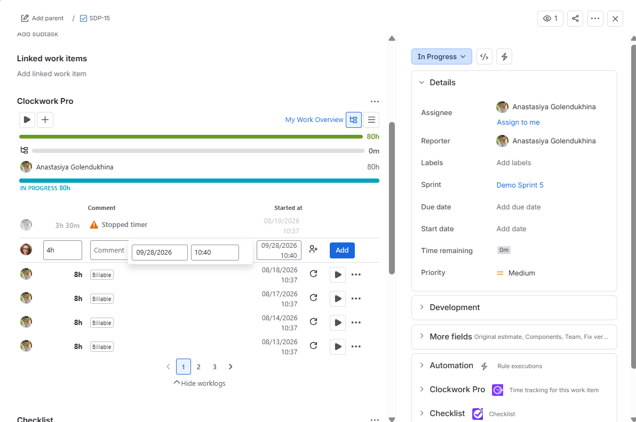636x422 pixels.
Task: Open the watchers eye button
Action: tap(550, 19)
